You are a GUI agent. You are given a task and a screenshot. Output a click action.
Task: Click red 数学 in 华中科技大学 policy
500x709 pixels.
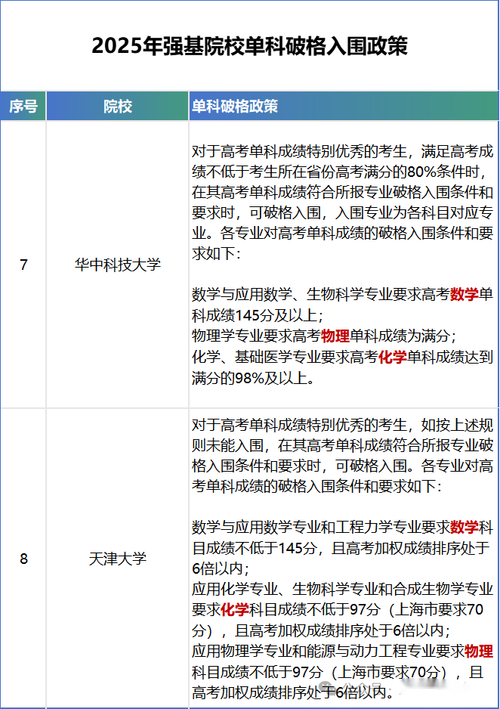point(464,294)
